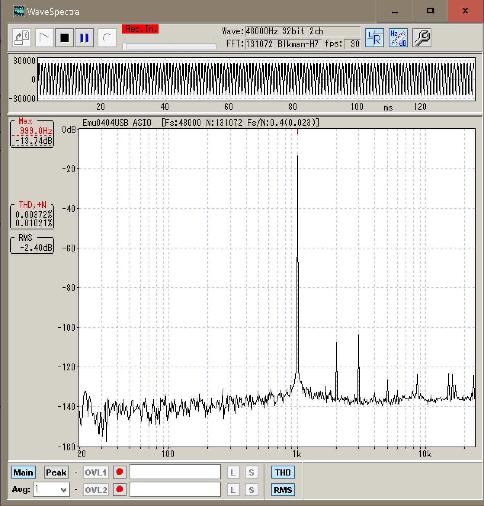Toggle the RMS display button
The height and width of the screenshot is (506, 484).
point(283,490)
